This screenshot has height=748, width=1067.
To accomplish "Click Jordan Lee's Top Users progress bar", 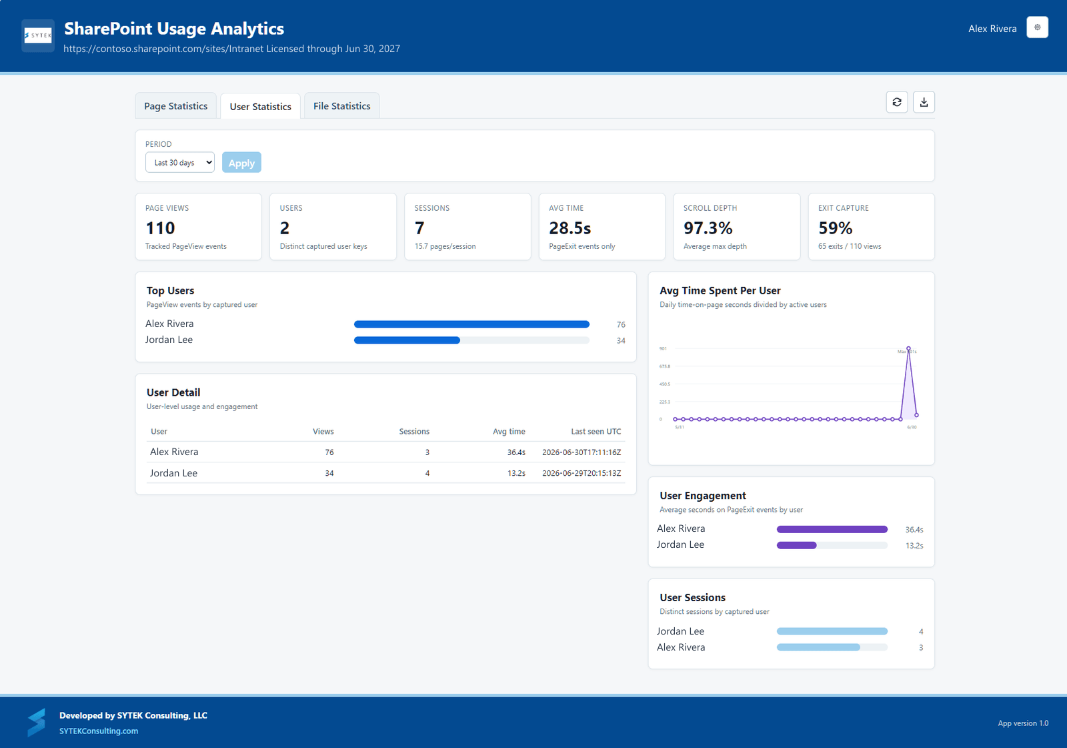I will (x=471, y=340).
